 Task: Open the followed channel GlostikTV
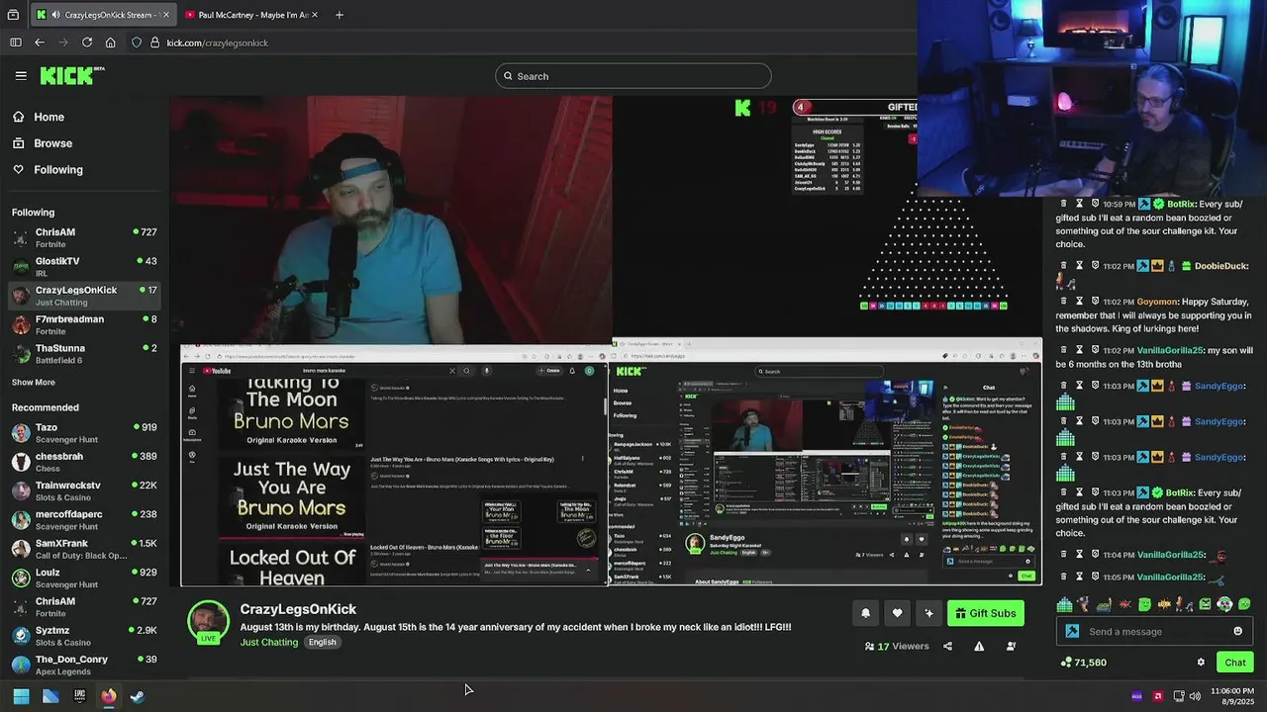coord(84,267)
